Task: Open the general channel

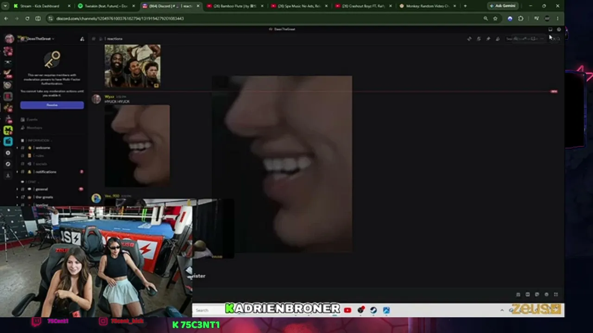Action: click(42, 189)
